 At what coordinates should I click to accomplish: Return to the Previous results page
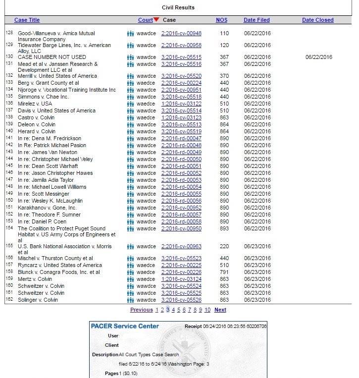tap(141, 310)
